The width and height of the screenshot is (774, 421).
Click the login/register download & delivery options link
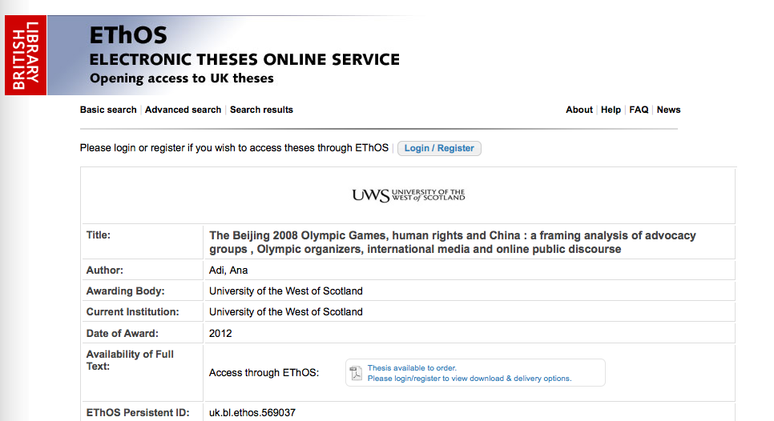(470, 379)
